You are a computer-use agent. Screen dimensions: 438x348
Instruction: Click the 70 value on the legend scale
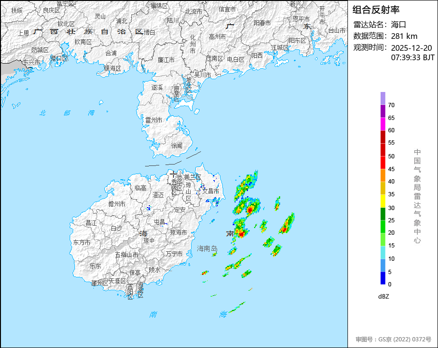pos(392,105)
